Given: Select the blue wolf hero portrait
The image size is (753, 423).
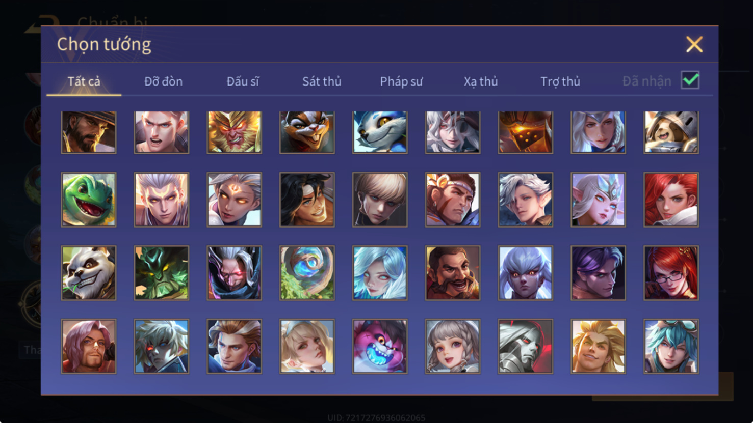Looking at the screenshot, I should (380, 132).
